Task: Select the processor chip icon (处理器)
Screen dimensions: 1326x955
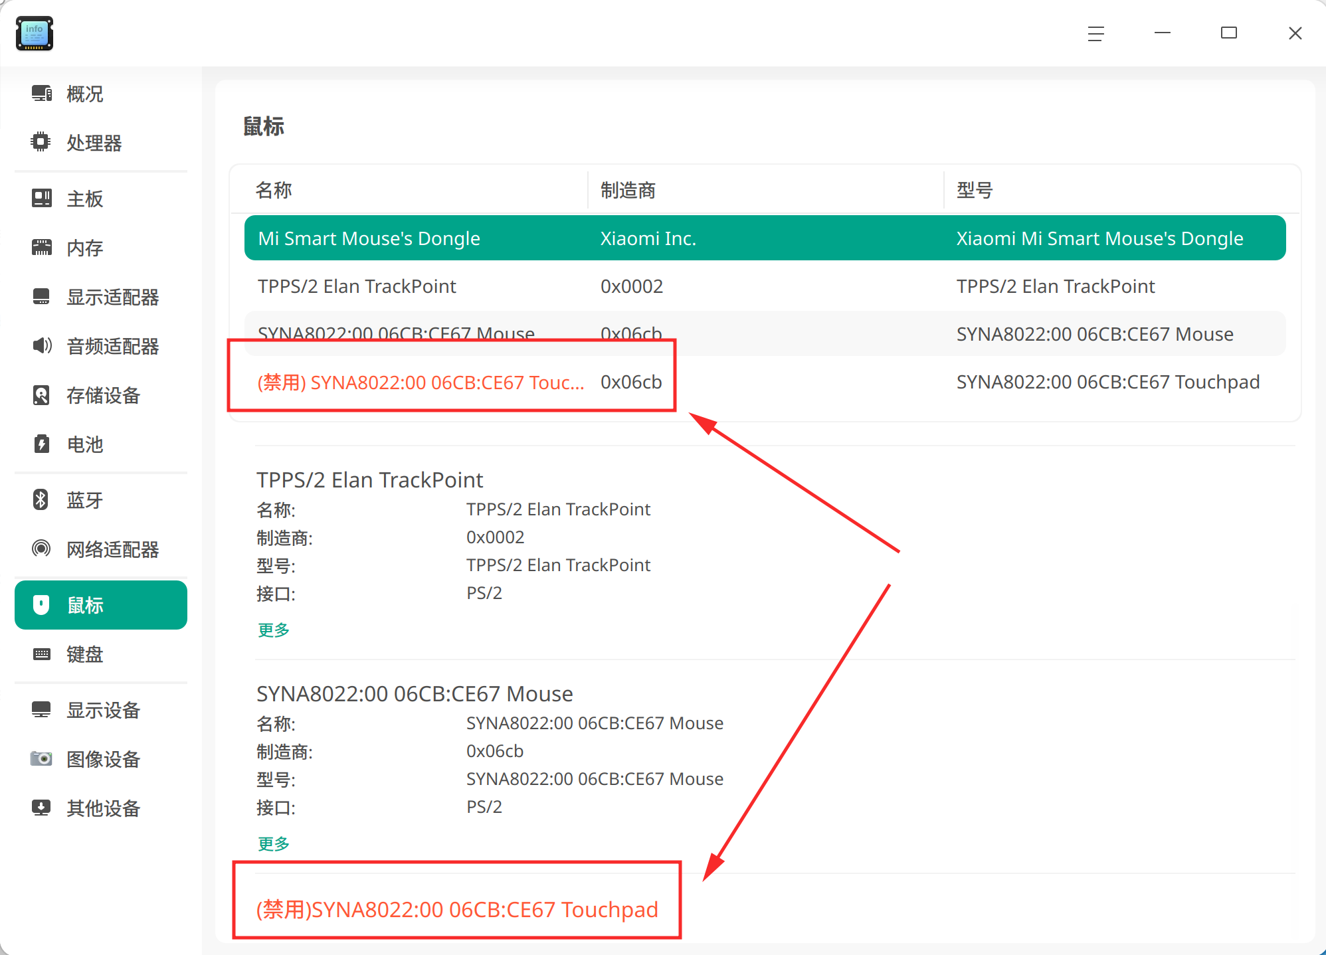Action: (x=41, y=142)
